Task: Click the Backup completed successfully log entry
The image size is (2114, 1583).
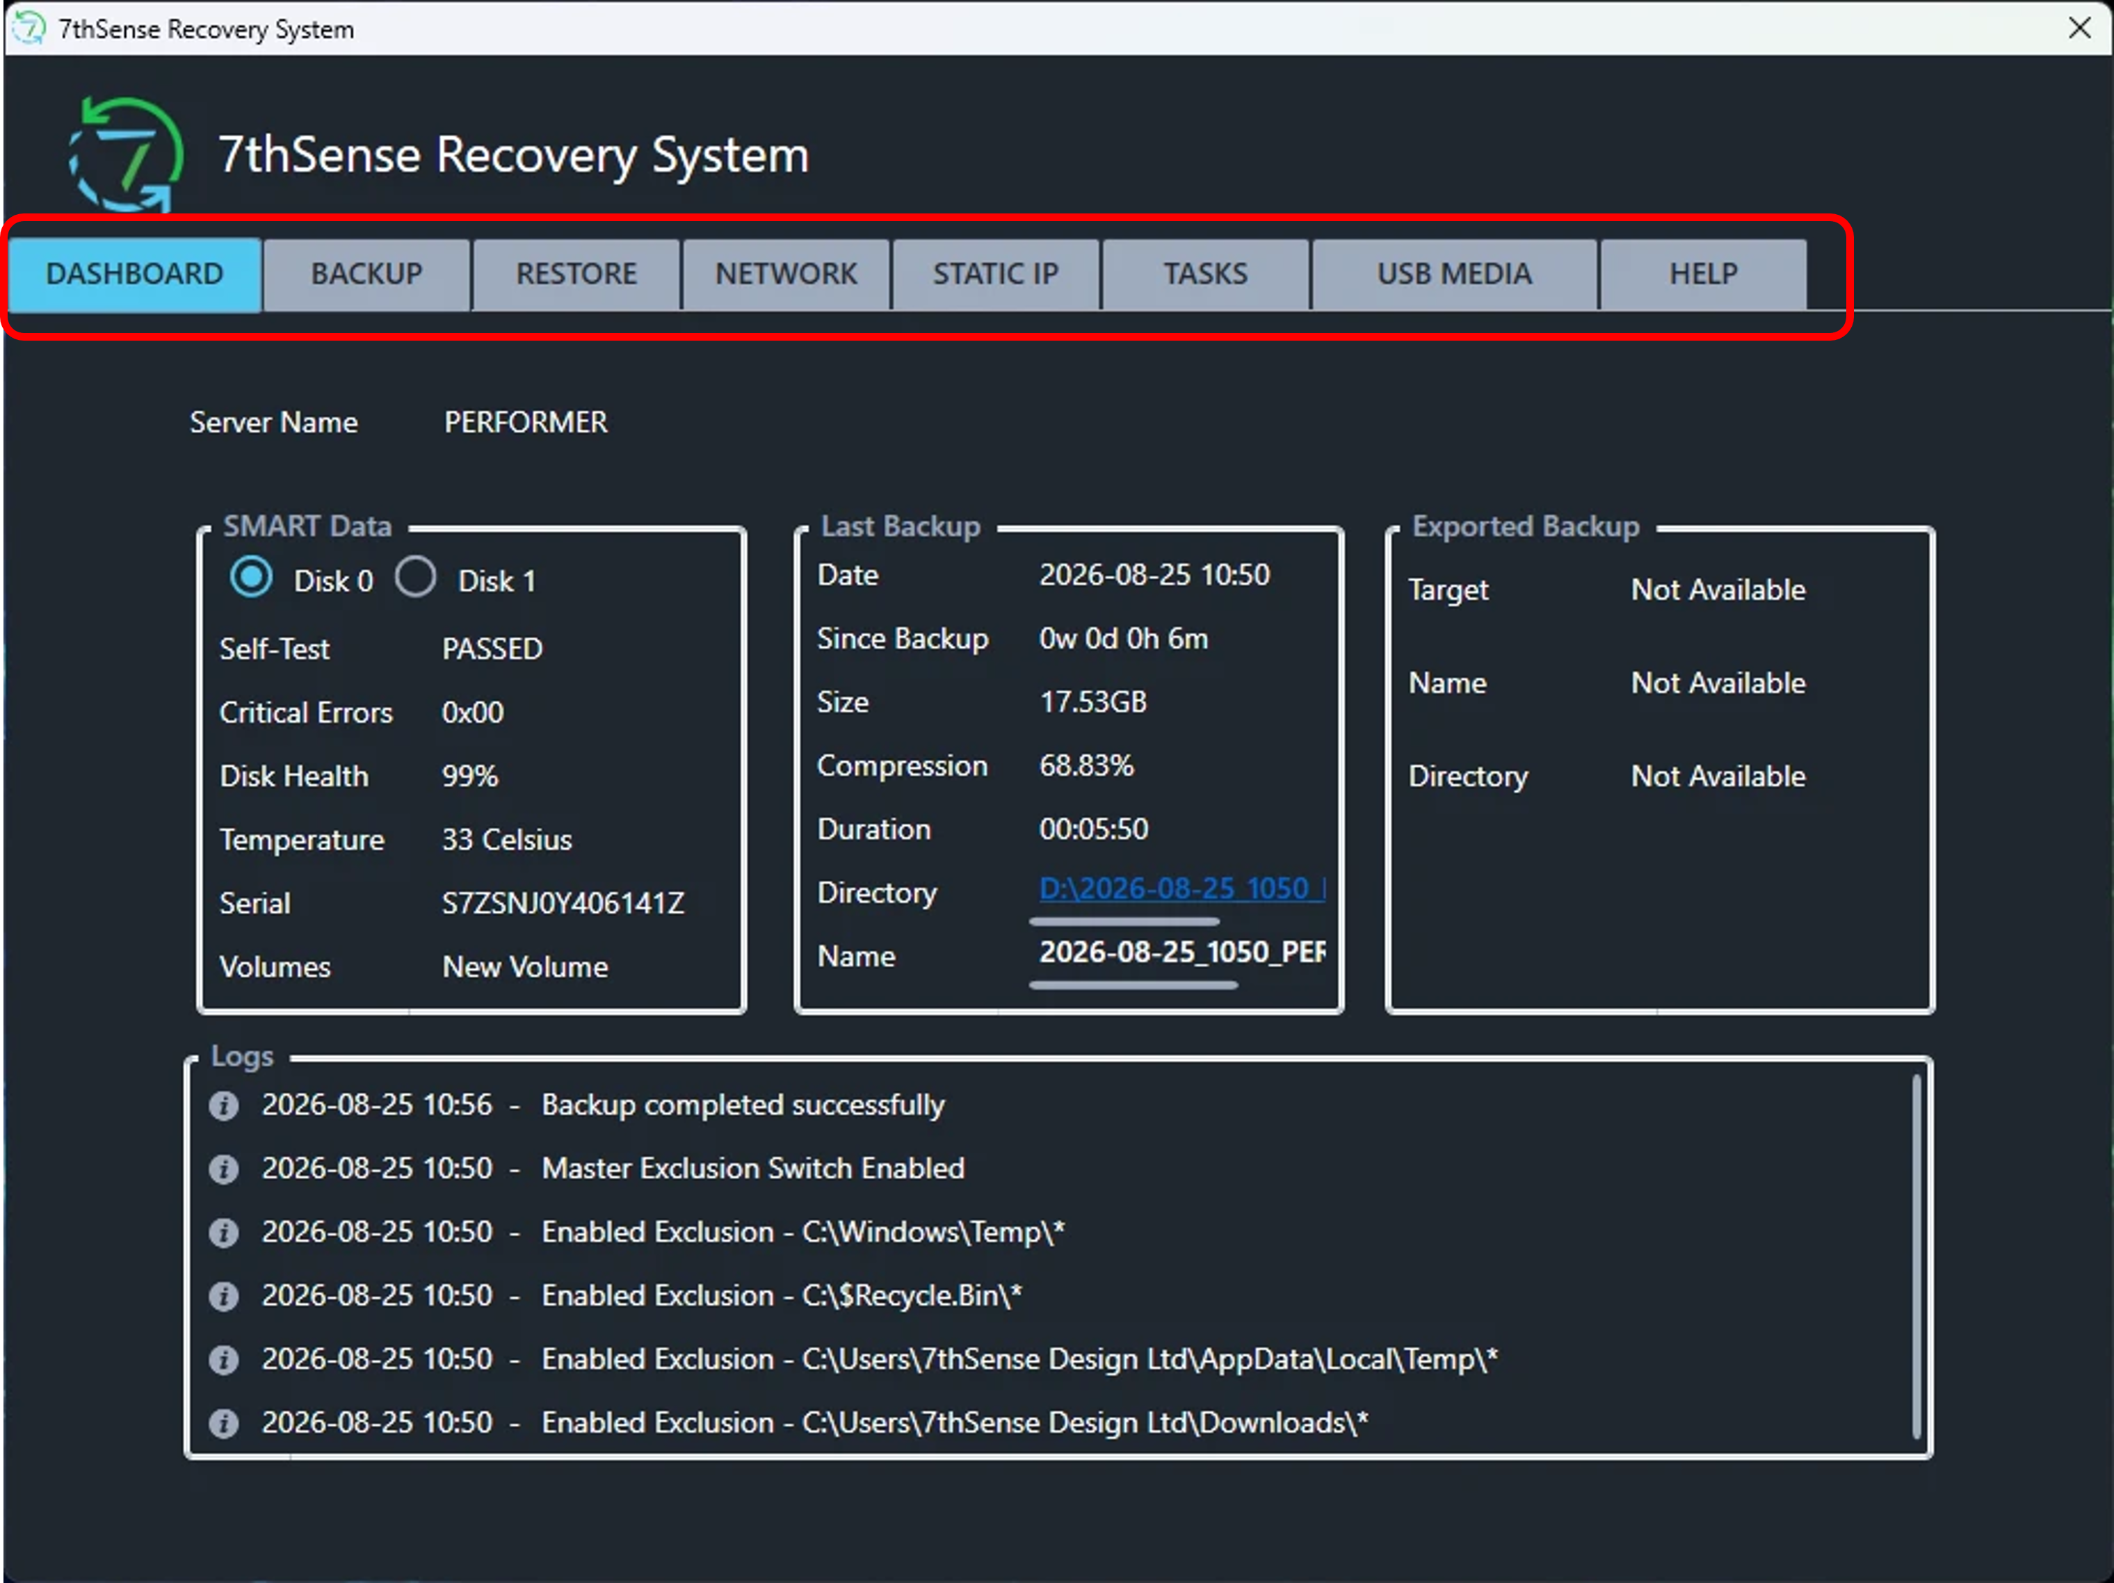Action: pyautogui.click(x=743, y=1106)
